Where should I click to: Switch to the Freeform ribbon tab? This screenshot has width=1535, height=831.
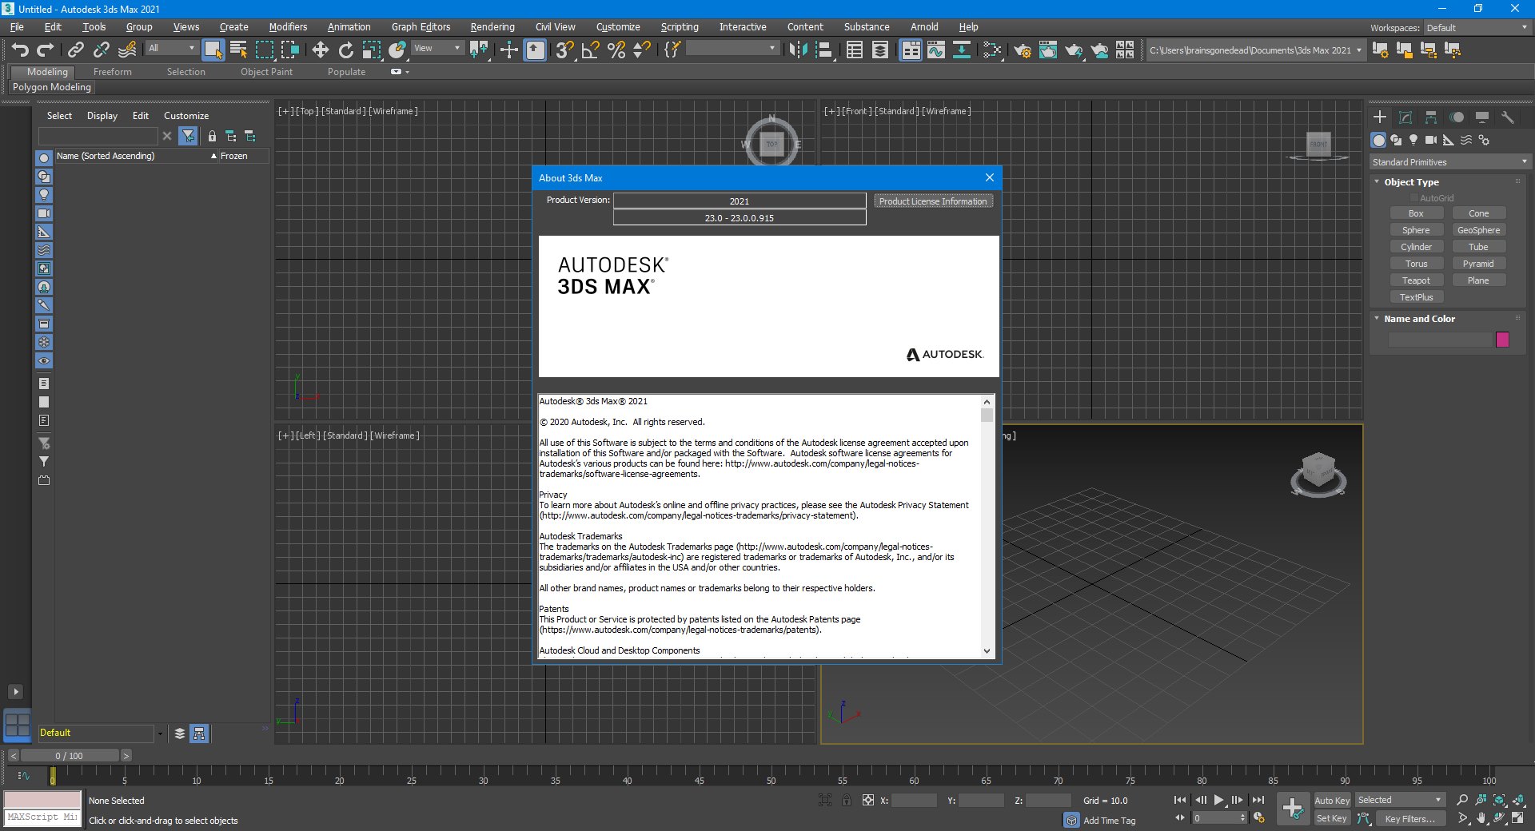[x=112, y=72]
